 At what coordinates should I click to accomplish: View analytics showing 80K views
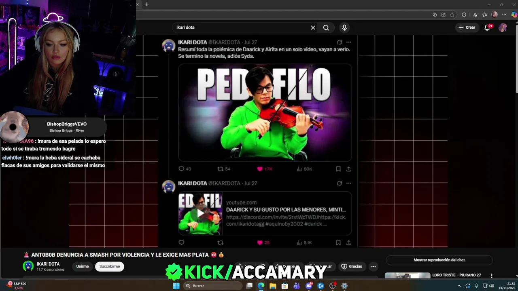pos(304,169)
